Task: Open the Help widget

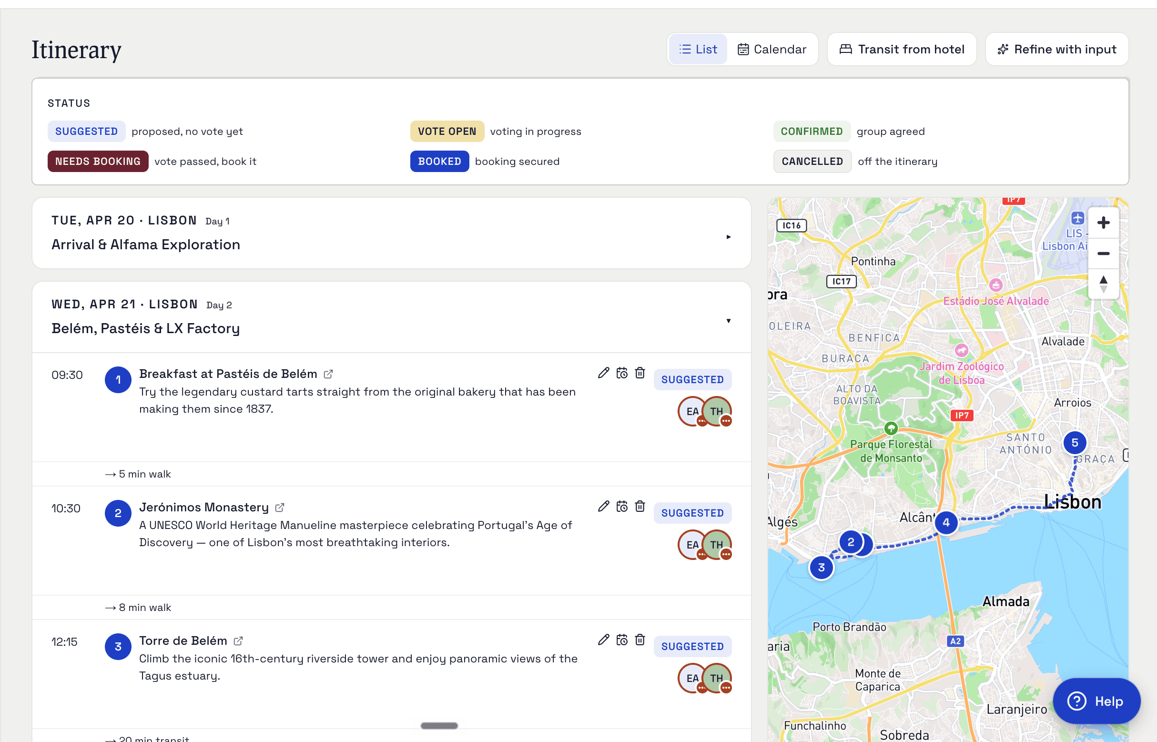Action: click(1096, 701)
